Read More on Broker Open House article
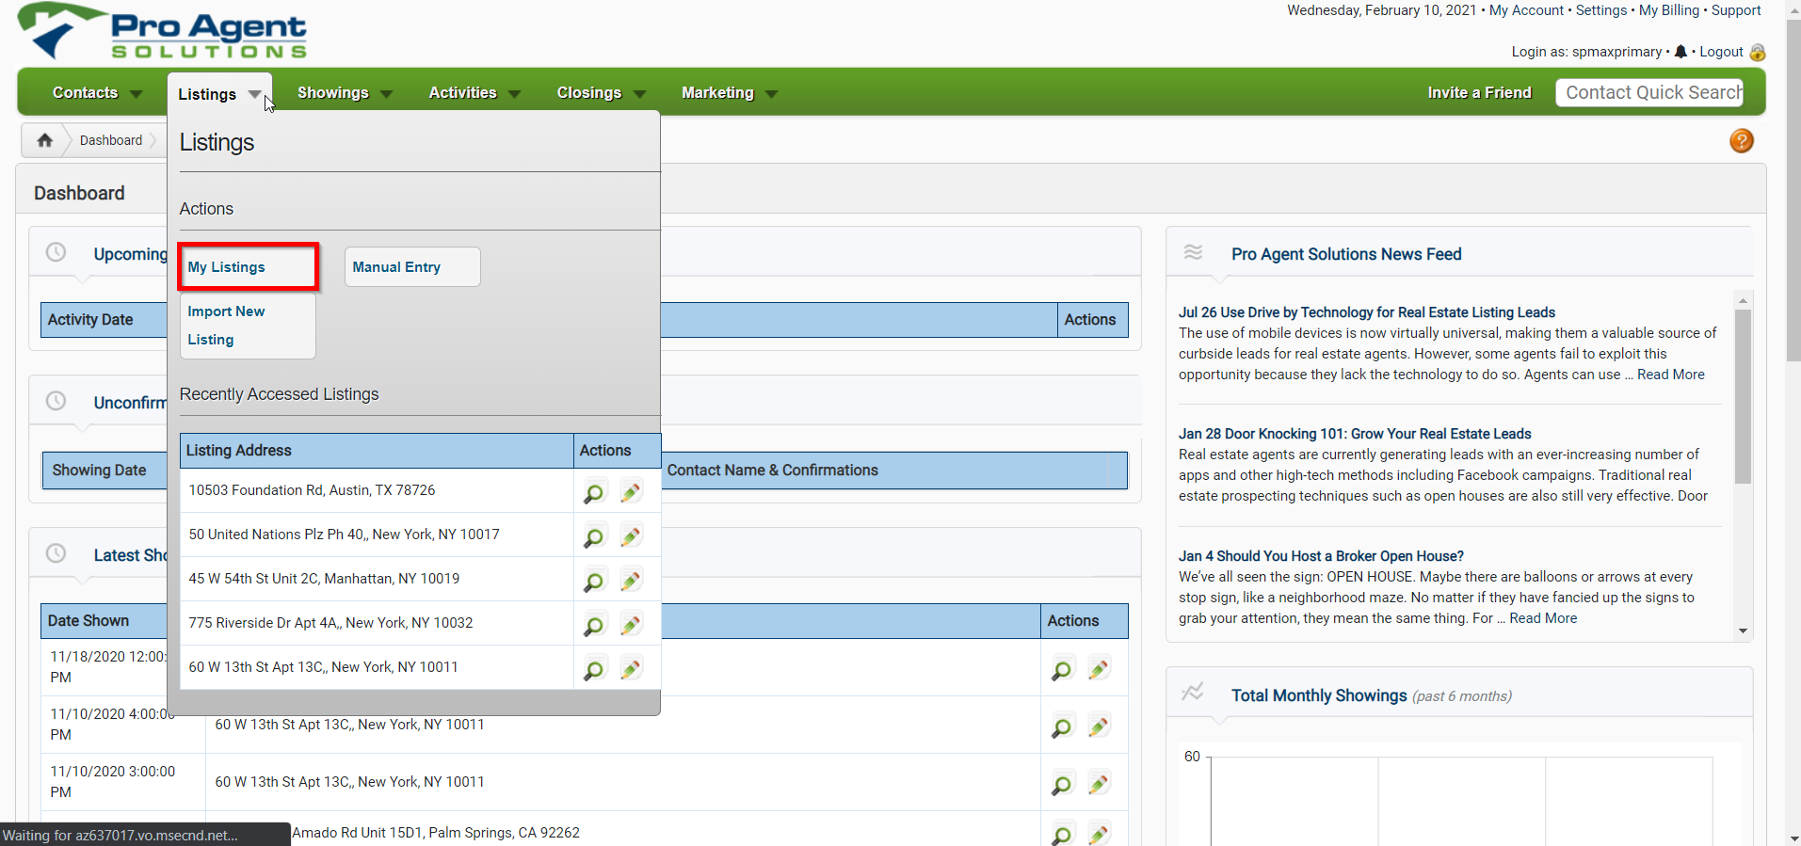The width and height of the screenshot is (1801, 846). coord(1543,618)
